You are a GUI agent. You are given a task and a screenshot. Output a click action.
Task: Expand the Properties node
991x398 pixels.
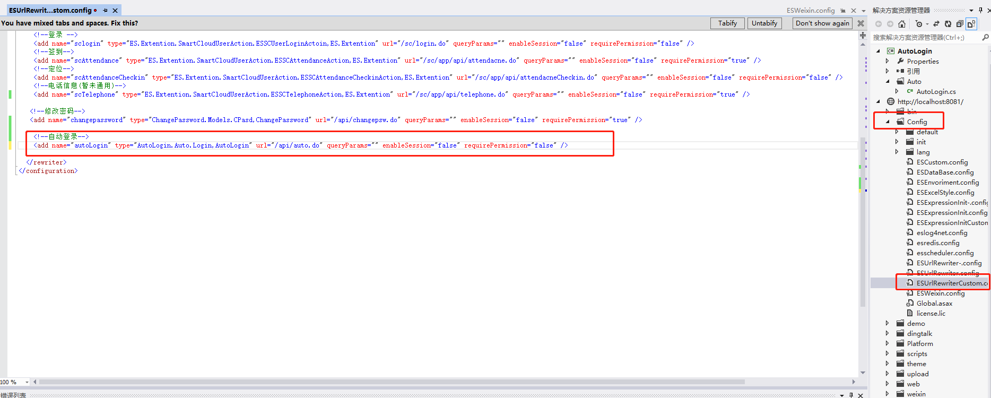tap(888, 61)
